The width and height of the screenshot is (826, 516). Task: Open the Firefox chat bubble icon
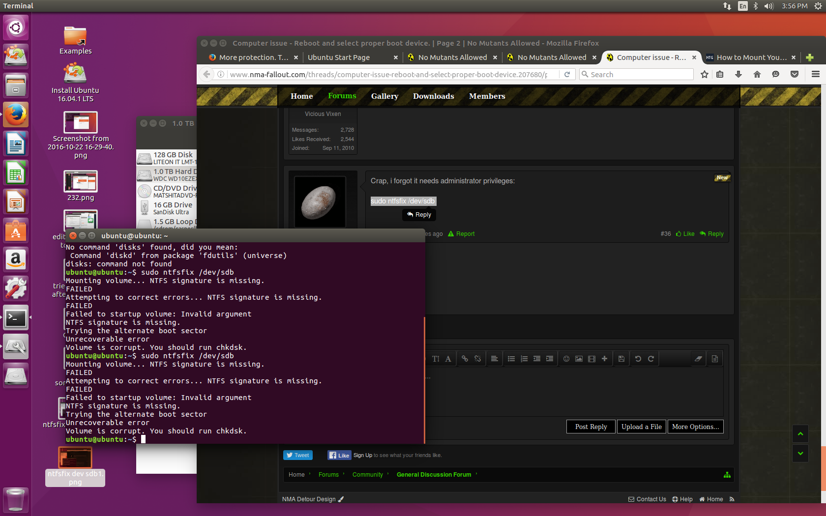pos(776,74)
